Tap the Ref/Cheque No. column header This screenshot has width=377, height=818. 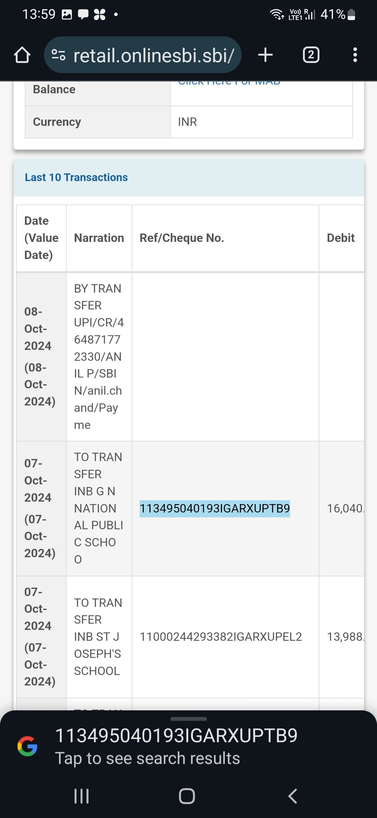click(182, 238)
